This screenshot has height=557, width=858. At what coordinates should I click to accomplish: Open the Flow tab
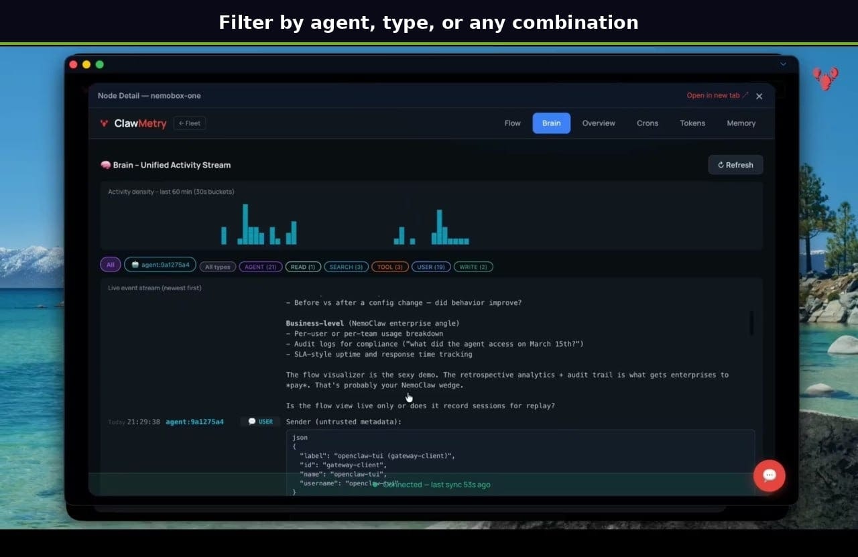[x=513, y=123]
